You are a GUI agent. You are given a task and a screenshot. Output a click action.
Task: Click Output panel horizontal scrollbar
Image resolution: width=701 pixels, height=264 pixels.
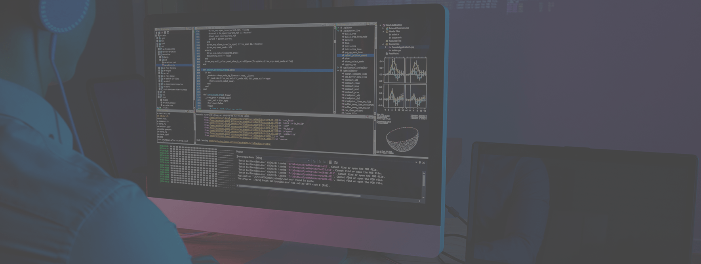[300, 191]
